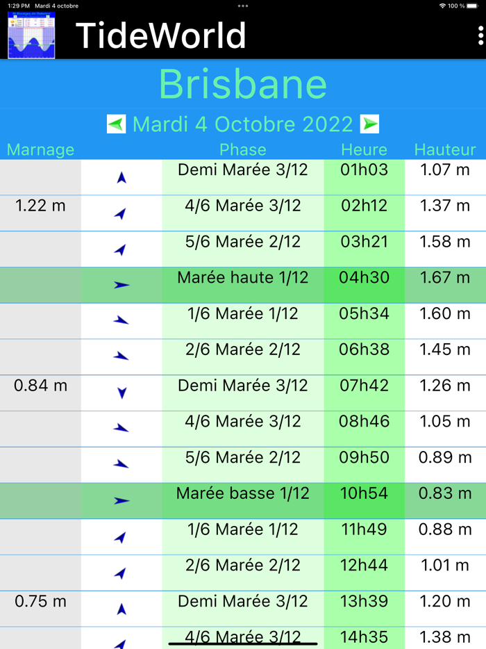Image resolution: width=486 pixels, height=649 pixels.
Task: Select the Marée basse 1/12 row
Action: click(242, 493)
